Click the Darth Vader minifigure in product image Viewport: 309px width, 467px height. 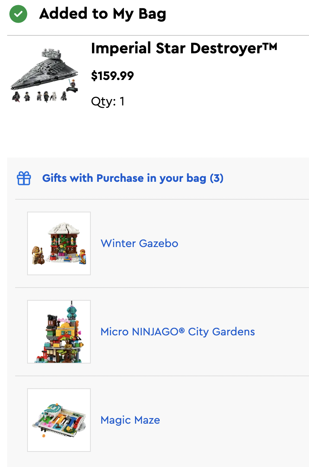tap(17, 96)
